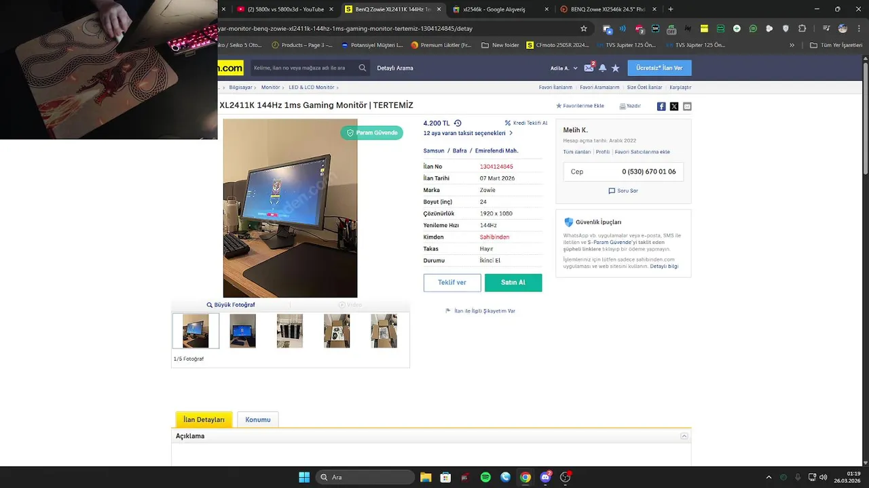This screenshot has height=488, width=869.
Task: Click Soru Sor message link
Action: click(x=623, y=191)
